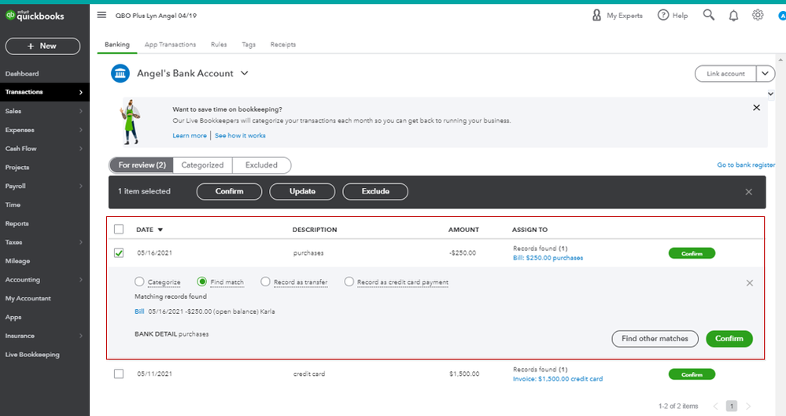The height and width of the screenshot is (416, 786).
Task: Switch to the App Transactions tab
Action: 171,45
